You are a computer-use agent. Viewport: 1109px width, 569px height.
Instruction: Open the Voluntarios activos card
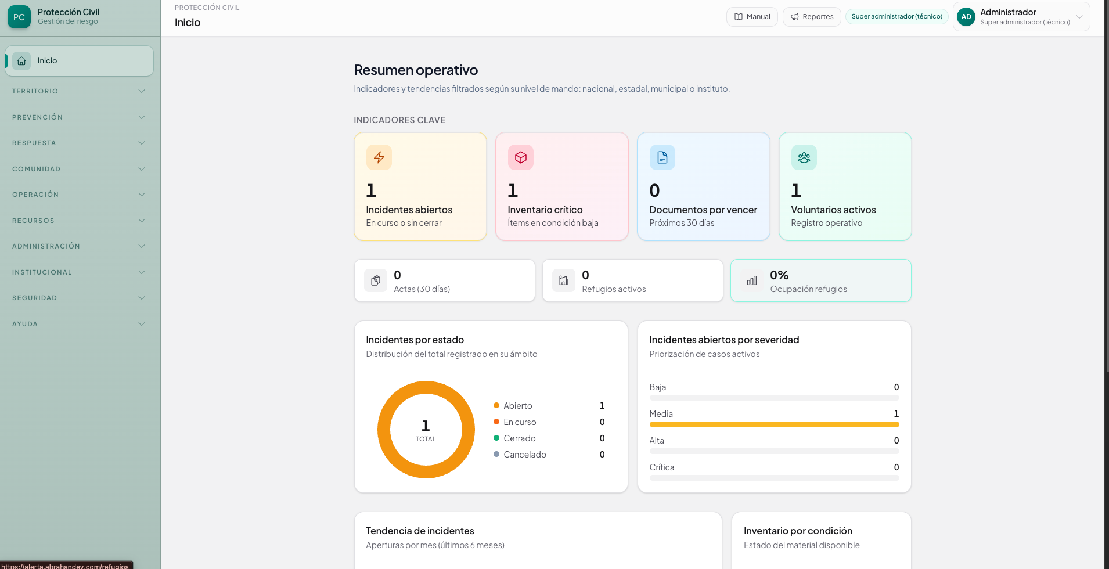(x=845, y=186)
